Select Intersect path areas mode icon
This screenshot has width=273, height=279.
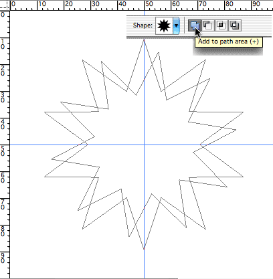pyautogui.click(x=221, y=25)
